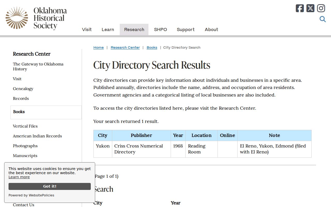This screenshot has width=331, height=207.
Task: Click Powered by WebsitePolicies text
Action: [31, 195]
